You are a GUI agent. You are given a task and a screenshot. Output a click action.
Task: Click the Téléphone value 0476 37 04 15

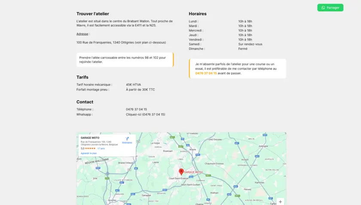[136, 109]
